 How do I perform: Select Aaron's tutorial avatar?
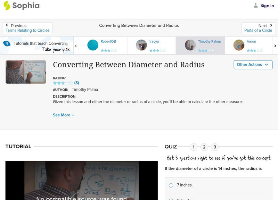pyautogui.click(x=239, y=45)
